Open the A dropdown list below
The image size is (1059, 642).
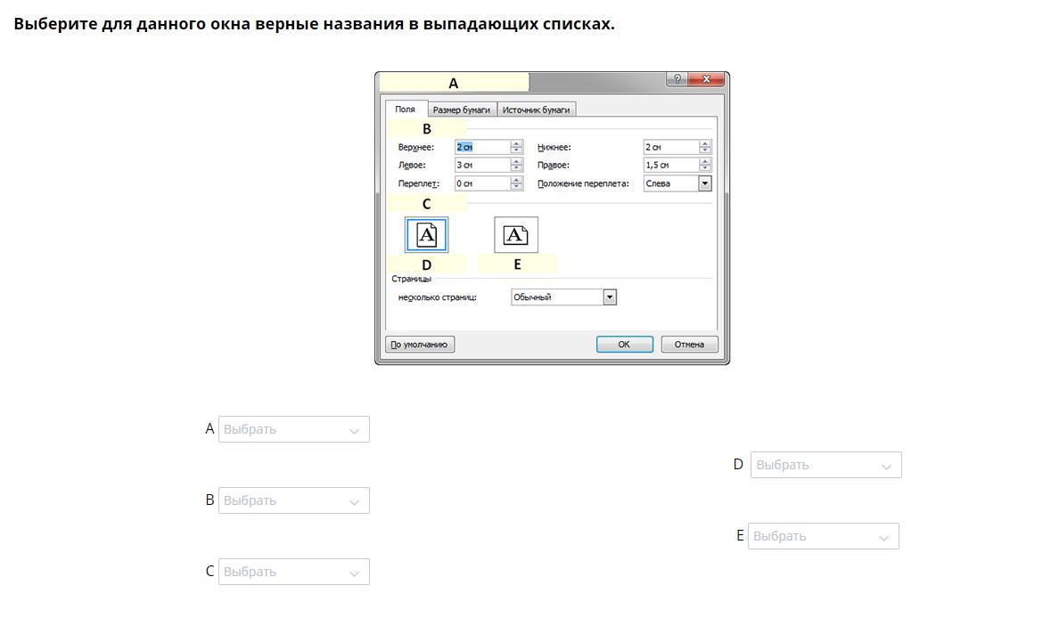[294, 429]
